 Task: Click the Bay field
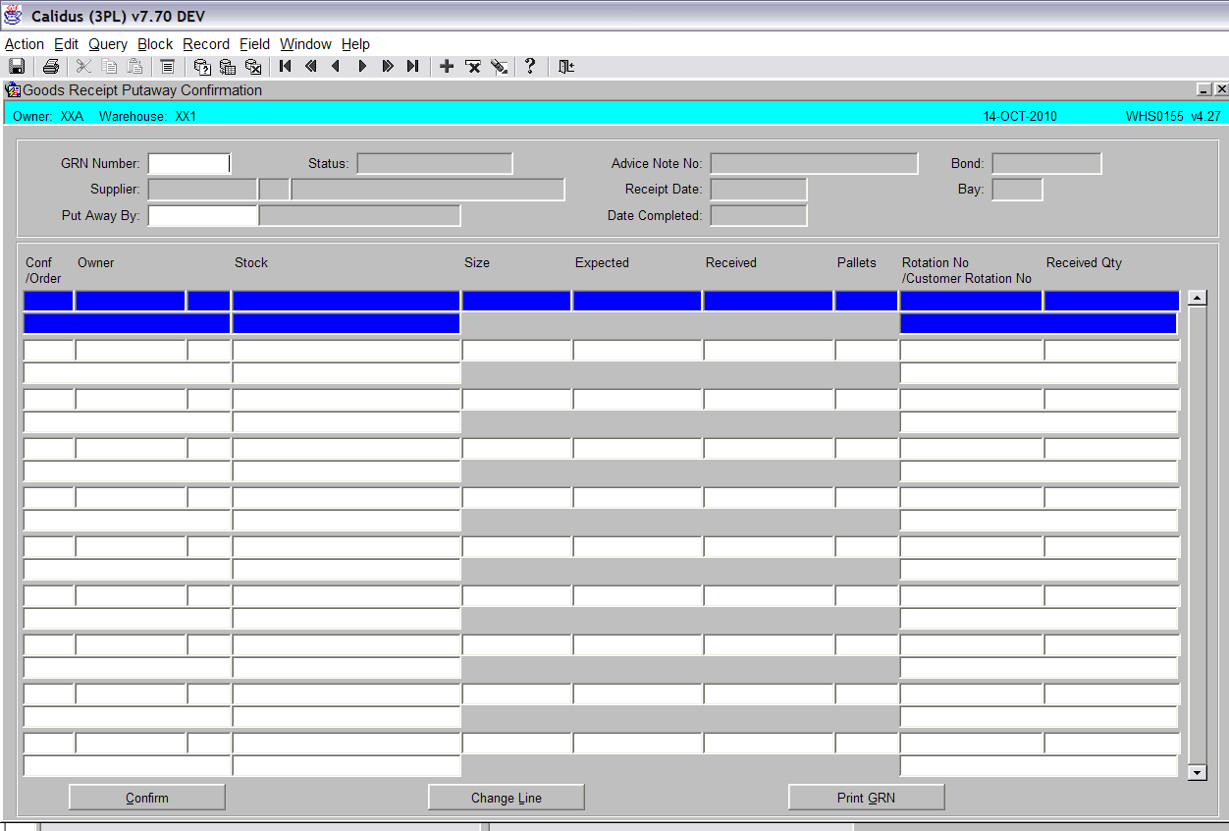(x=1017, y=190)
